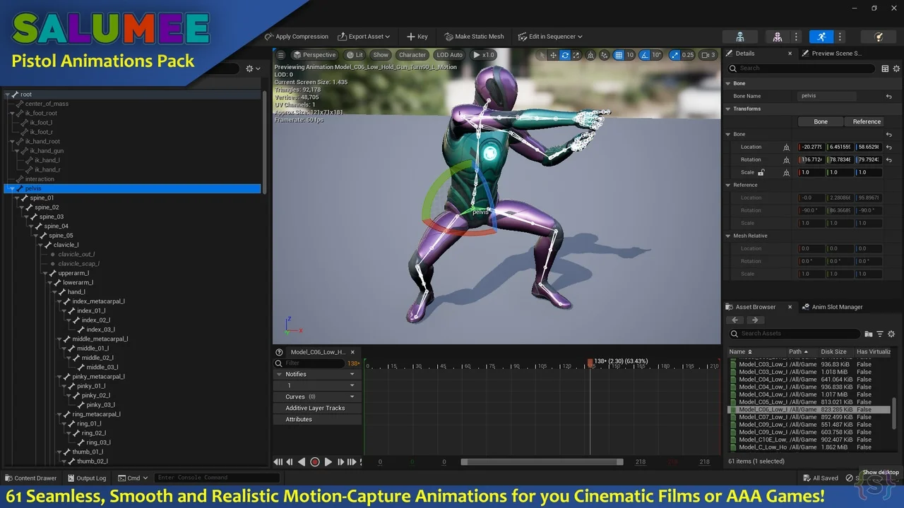This screenshot has width=904, height=508.
Task: Toggle grid snapping in viewport toolbar
Action: pos(619,55)
